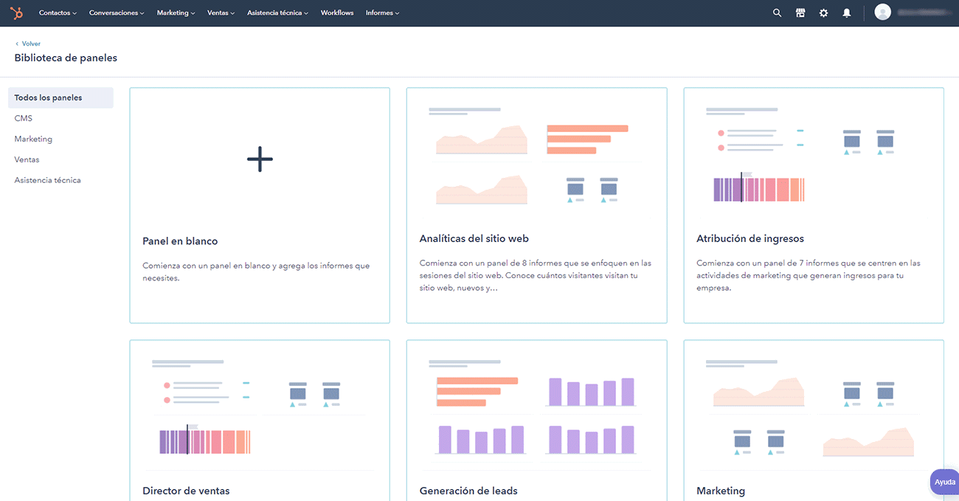
Task: Filter panels by CMS in the sidebar
Action: [23, 117]
